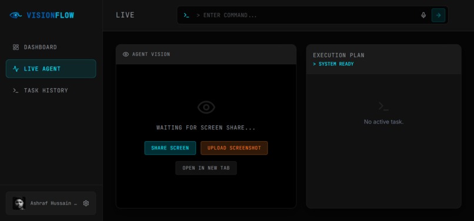Click the Share Screen button
The width and height of the screenshot is (474, 221).
(170, 148)
